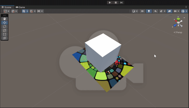Open the tool handle pivot position dropdown
Screen dimensions: 189x108
click(x=7, y=11)
